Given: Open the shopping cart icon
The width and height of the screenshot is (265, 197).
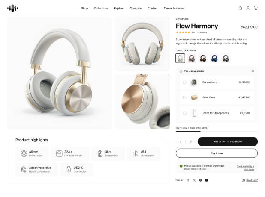Looking at the screenshot, I should pyautogui.click(x=256, y=8).
